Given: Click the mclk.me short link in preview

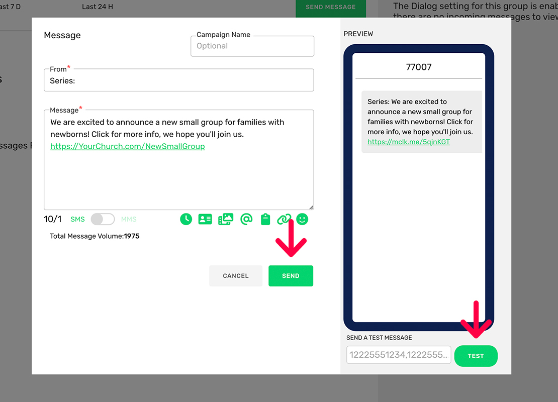Looking at the screenshot, I should tap(409, 142).
